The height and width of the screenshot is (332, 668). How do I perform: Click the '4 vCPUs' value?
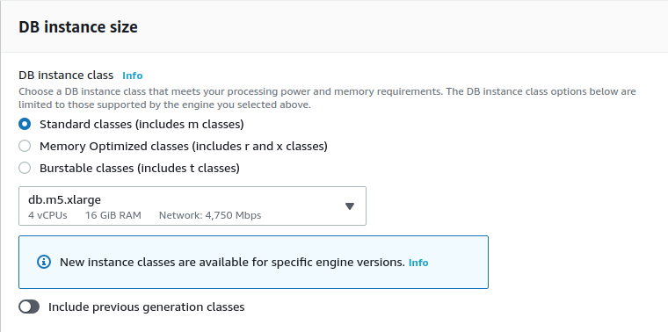click(x=47, y=215)
